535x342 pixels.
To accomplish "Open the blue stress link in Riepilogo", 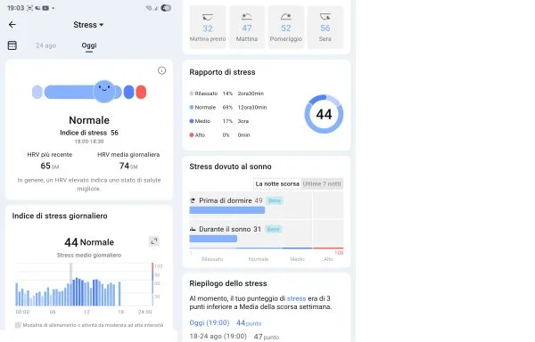I will pyautogui.click(x=296, y=298).
